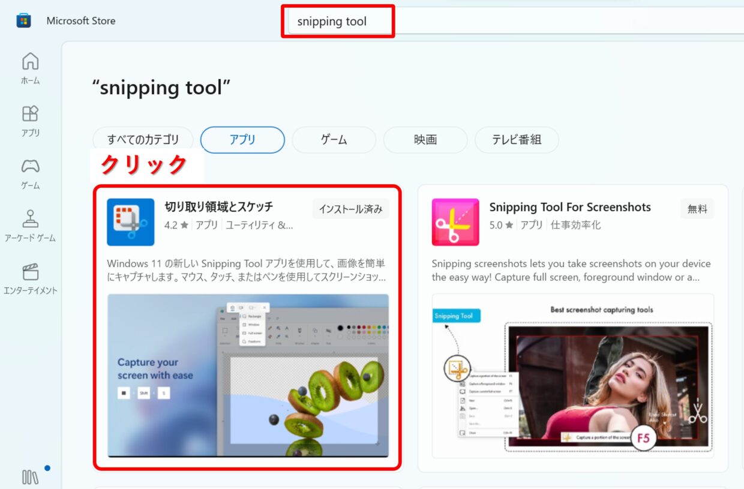
Task: Click the 4.2 star rating text
Action: [x=177, y=225]
